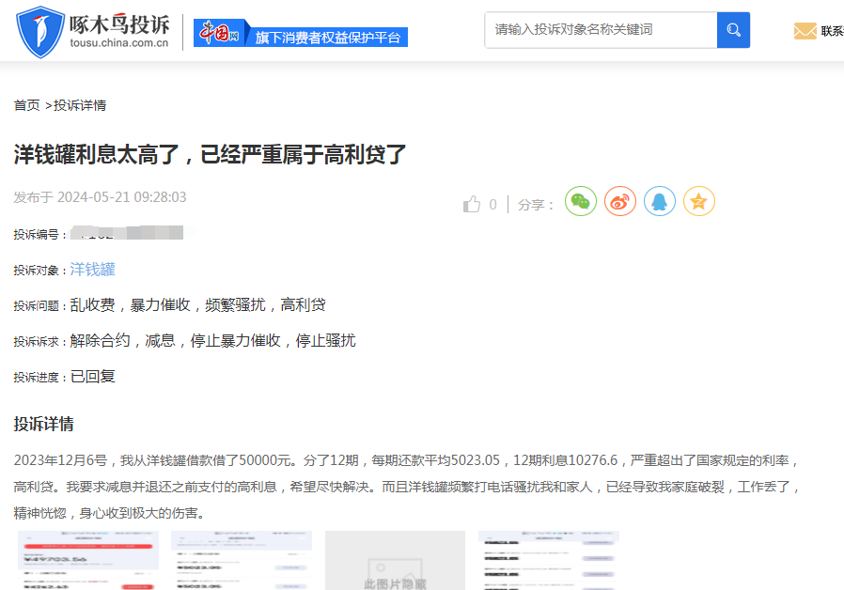Click the 中国网 banner logo
The height and width of the screenshot is (590, 844).
(x=219, y=33)
